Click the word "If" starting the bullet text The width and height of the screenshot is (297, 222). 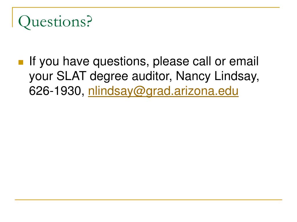[32, 61]
